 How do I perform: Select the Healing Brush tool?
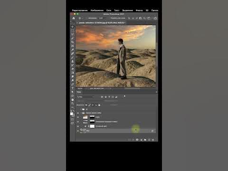pyautogui.click(x=72, y=54)
